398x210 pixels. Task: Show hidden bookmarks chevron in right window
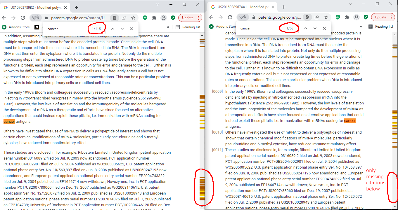361,27
